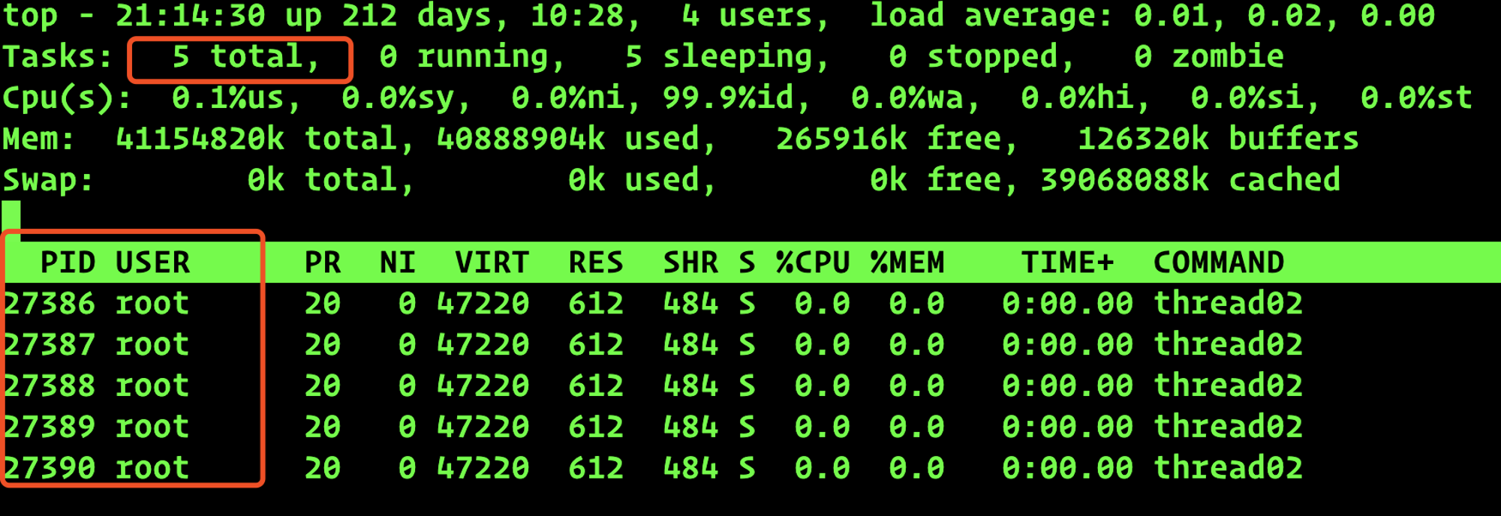Click the %MEM column header
This screenshot has width=1501, height=516.
point(907,262)
